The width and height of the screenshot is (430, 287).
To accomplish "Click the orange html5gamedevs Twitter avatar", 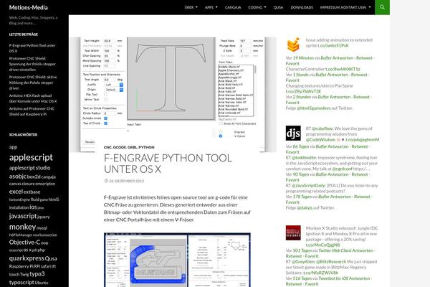I will pyautogui.click(x=293, y=44).
